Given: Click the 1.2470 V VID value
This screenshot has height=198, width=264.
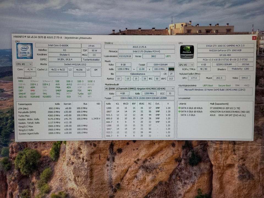Looking at the screenshot, I should [96, 119].
